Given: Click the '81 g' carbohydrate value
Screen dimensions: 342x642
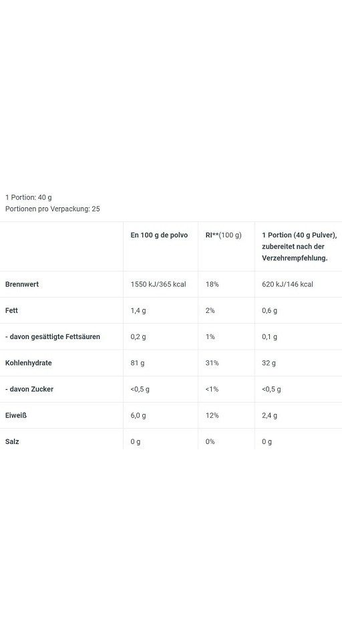Looking at the screenshot, I should coord(138,362).
